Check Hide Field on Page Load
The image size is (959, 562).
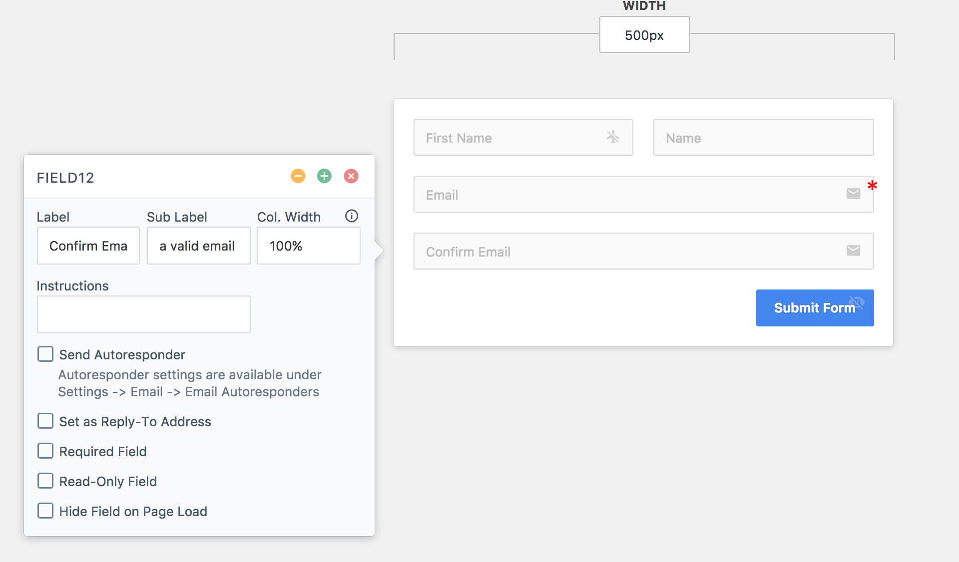(45, 511)
